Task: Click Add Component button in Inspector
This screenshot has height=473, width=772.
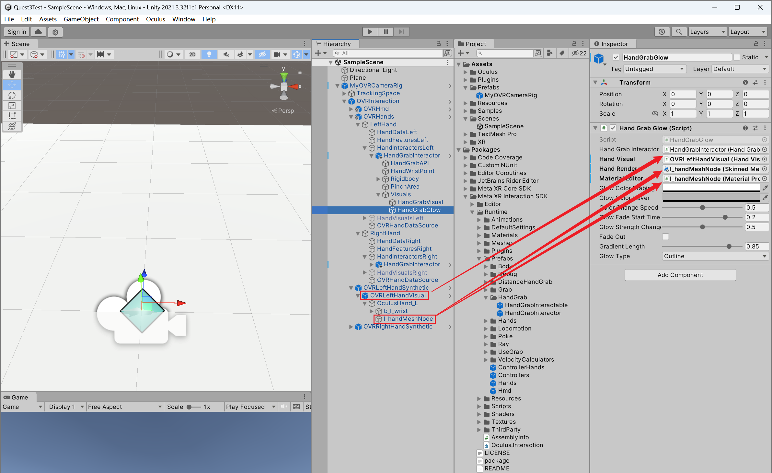Action: click(679, 274)
